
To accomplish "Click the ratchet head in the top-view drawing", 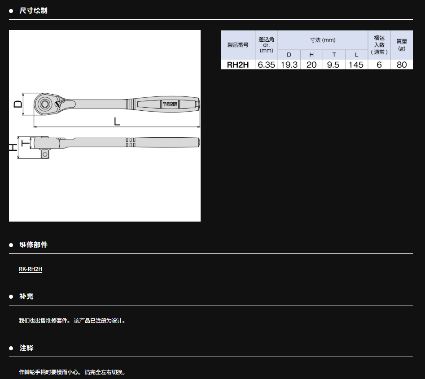I will pos(45,104).
